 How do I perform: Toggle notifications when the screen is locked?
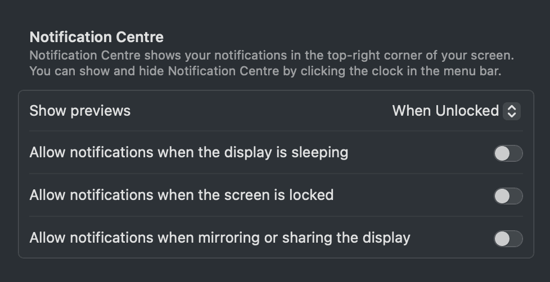click(x=508, y=195)
